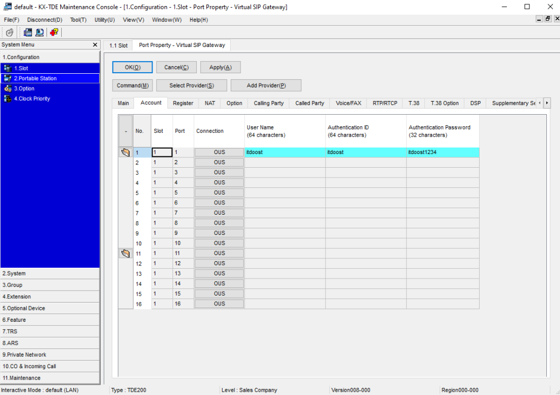The image size is (560, 395).
Task: Click the Select Provider button
Action: pos(191,85)
